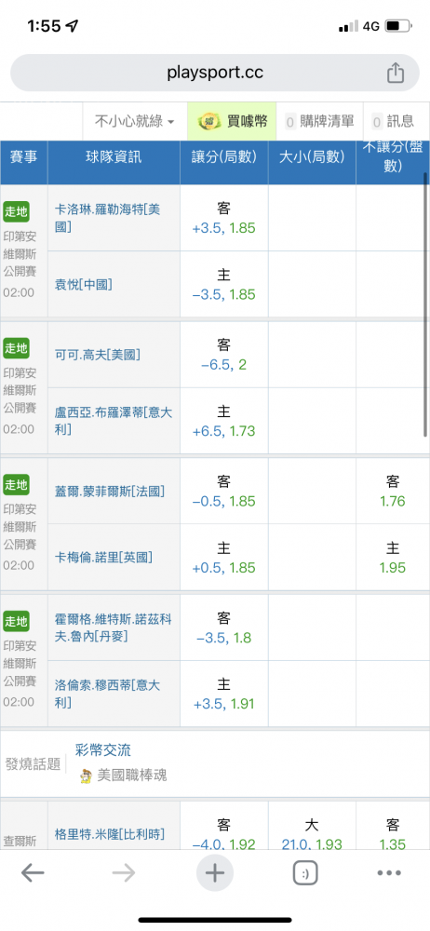The width and height of the screenshot is (430, 931).
Task: Open the tab switcher icon
Action: click(305, 873)
